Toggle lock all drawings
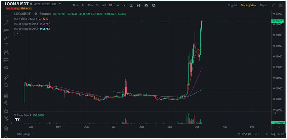287x139 pixels. click(6, 111)
